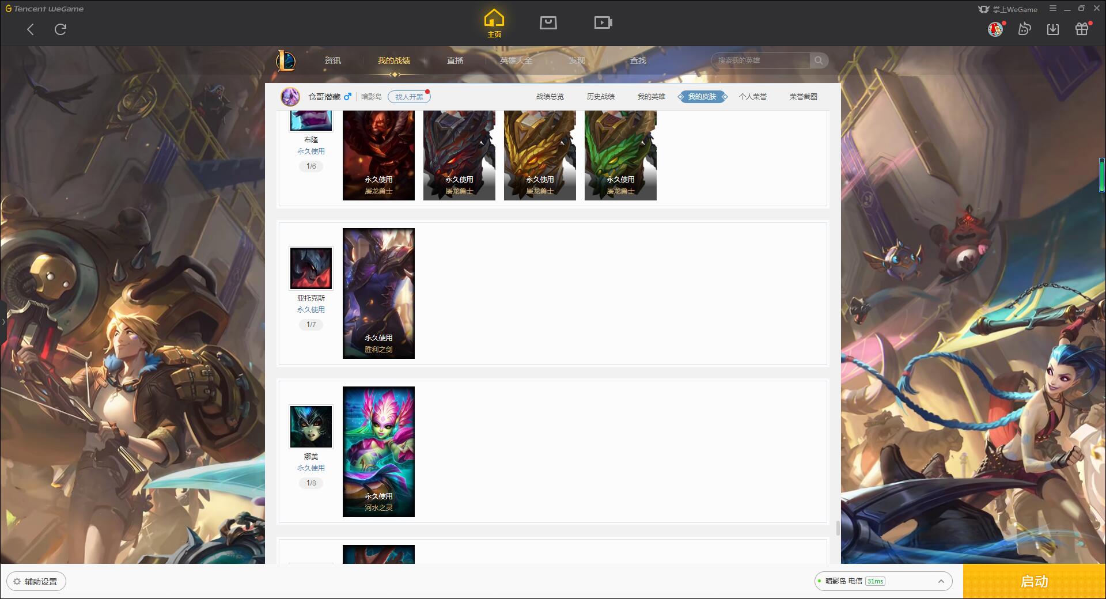Switch to 我的英雄 sub-tab
The height and width of the screenshot is (599, 1106).
click(652, 97)
